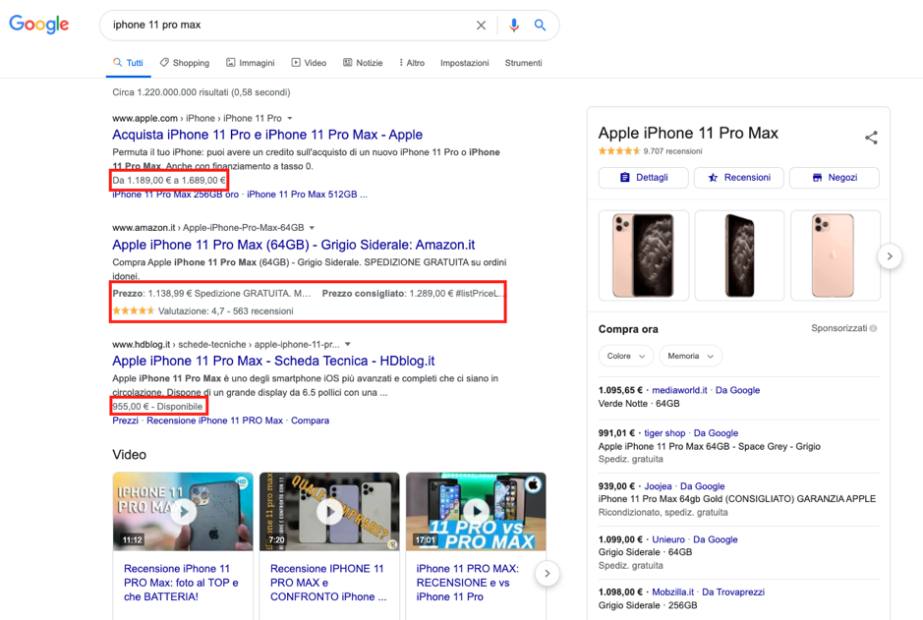This screenshot has height=620, width=923.
Task: Open iPhone 11 Pro Max 256GB oro sitelink
Action: coord(175,195)
